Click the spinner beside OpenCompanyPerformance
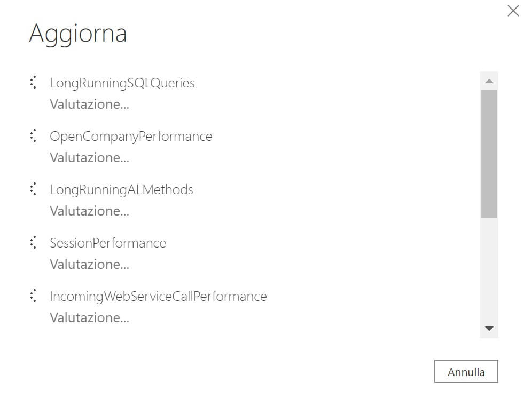 click(x=33, y=136)
